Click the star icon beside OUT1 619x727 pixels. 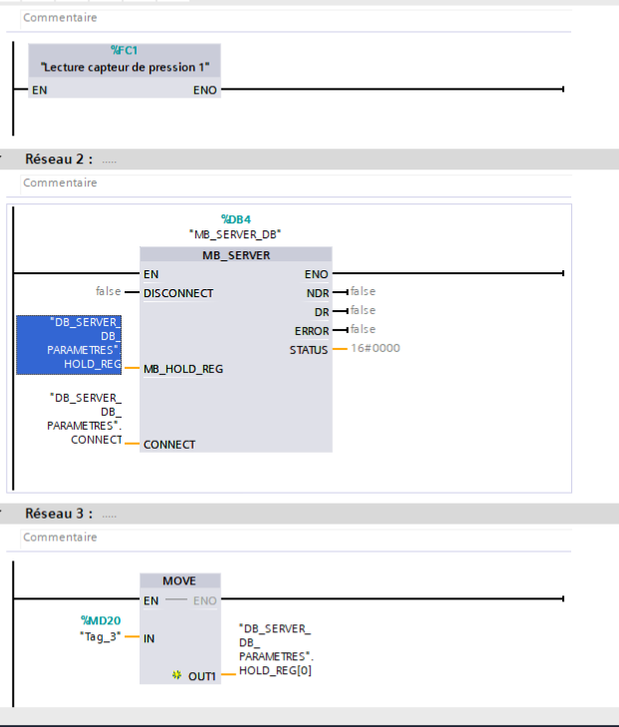(x=177, y=675)
